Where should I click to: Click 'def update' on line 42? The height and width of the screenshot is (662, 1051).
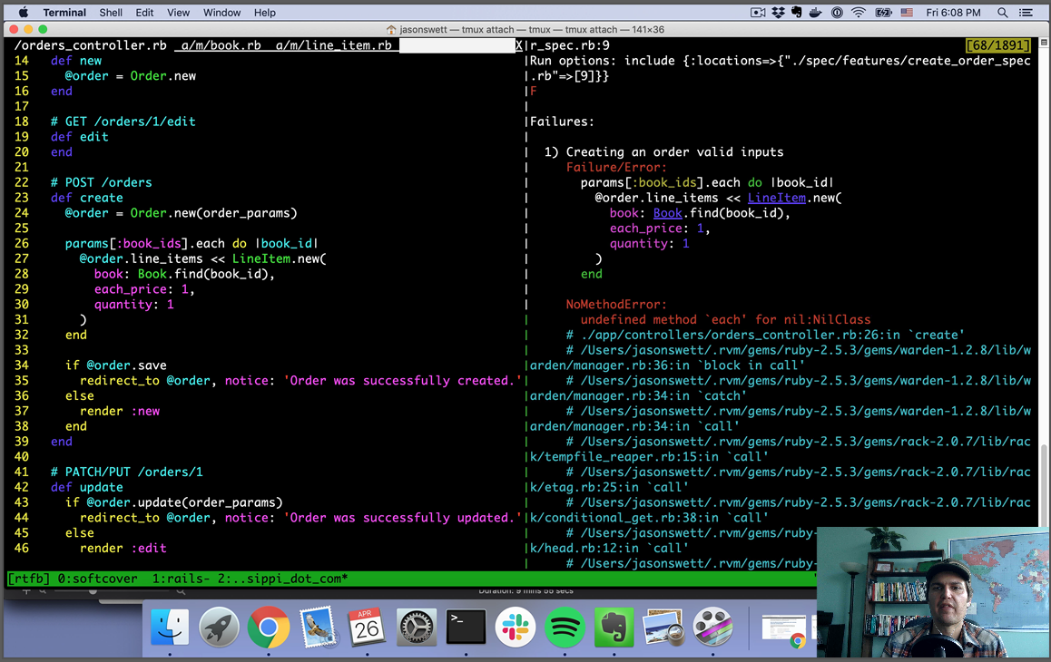[x=87, y=487]
